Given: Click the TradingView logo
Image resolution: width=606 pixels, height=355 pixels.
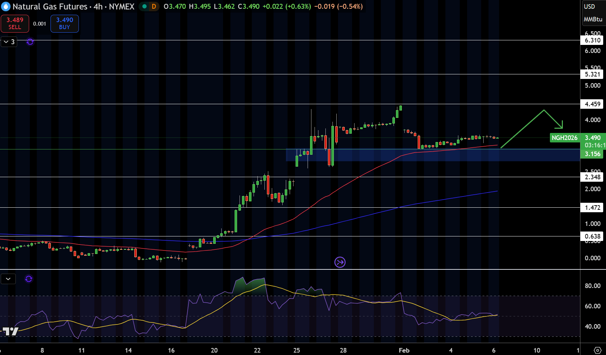Looking at the screenshot, I should (10, 331).
